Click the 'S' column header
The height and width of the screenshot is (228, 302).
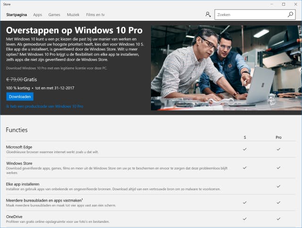point(245,137)
